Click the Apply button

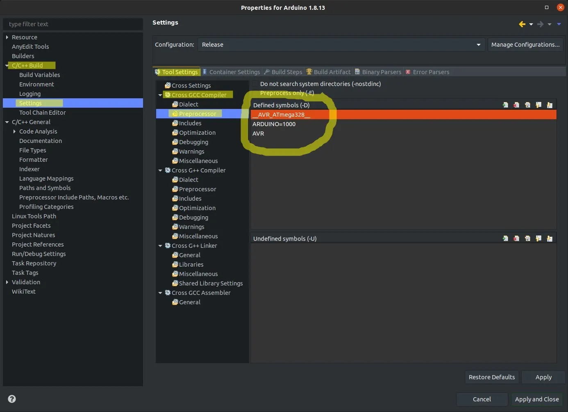click(543, 377)
